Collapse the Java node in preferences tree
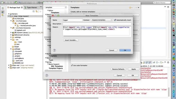This screenshot has width=176, height=99. point(46,23)
